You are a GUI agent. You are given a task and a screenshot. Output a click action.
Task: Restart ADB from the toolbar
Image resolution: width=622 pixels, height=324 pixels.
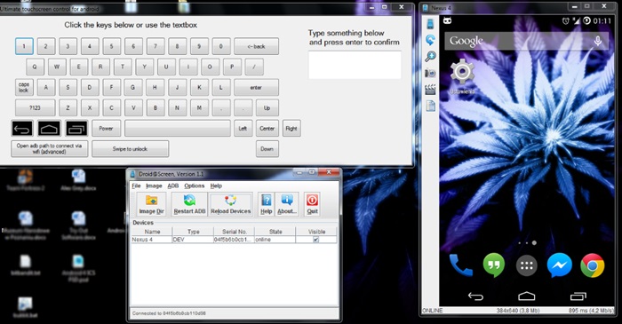click(189, 204)
